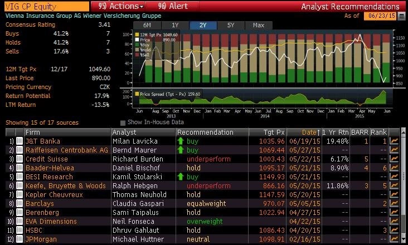Open JPMorgan firm link

pyautogui.click(x=41, y=239)
